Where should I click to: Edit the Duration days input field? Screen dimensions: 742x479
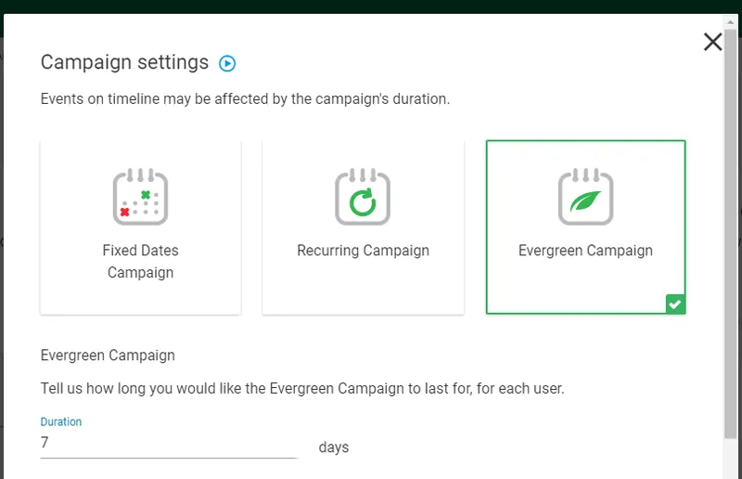(x=169, y=443)
